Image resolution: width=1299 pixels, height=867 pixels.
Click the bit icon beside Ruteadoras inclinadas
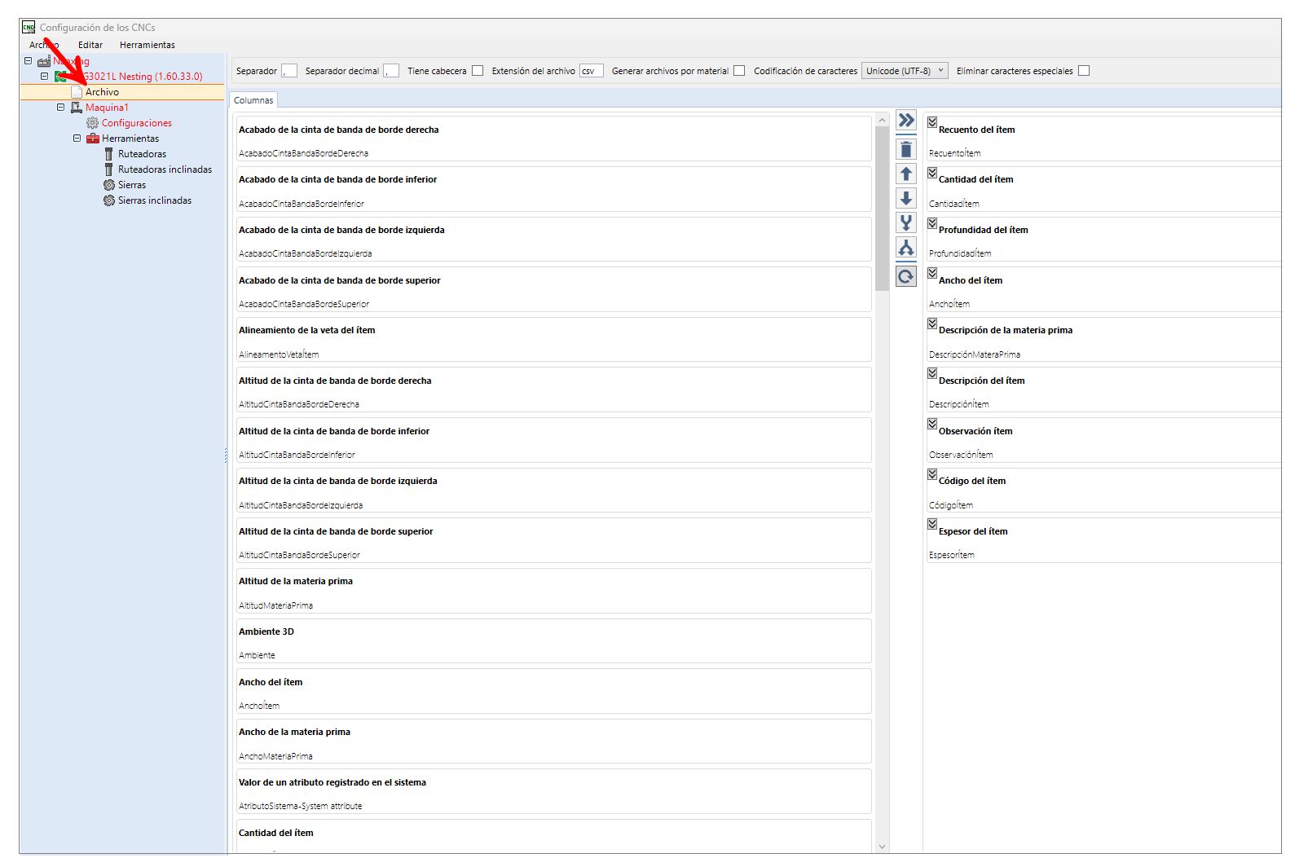click(109, 169)
